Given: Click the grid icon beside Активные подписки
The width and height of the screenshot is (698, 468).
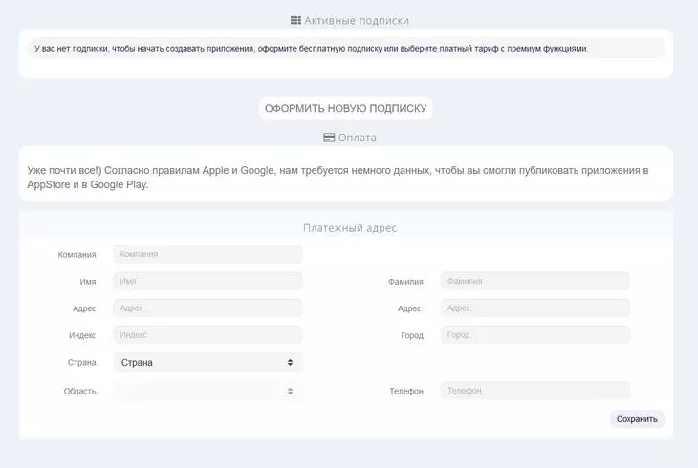Looking at the screenshot, I should coord(295,20).
